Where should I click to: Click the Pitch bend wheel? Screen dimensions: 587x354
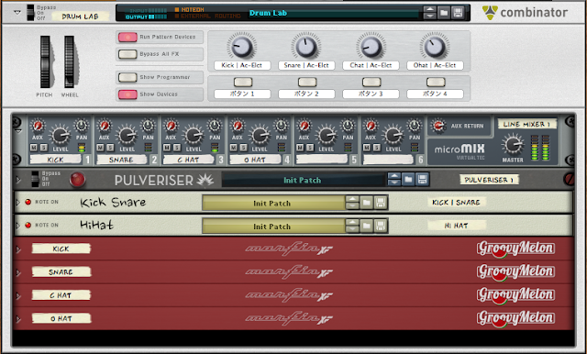[x=45, y=61]
